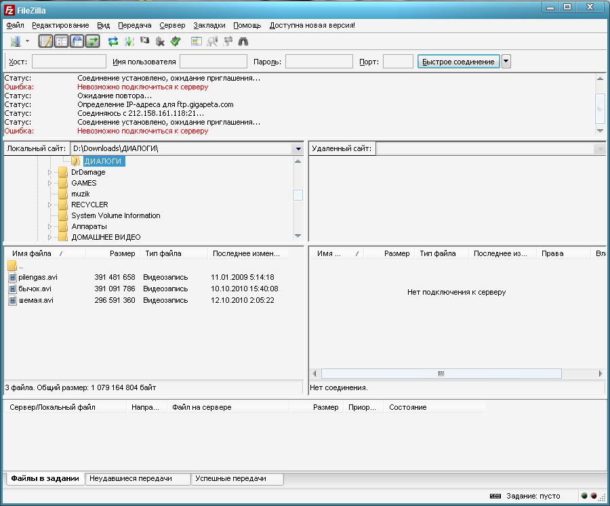The width and height of the screenshot is (610, 506).
Task: Click the message log scroll-down arrow
Action: pos(601,131)
